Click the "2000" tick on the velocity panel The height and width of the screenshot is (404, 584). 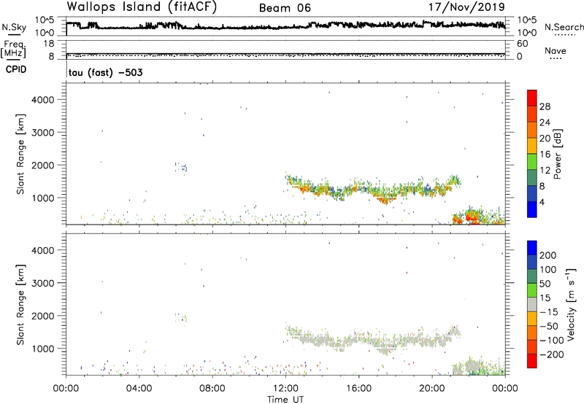43,316
